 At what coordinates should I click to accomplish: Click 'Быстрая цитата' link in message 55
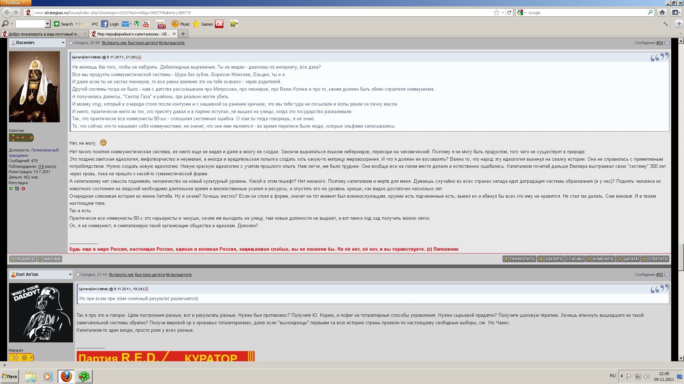[150, 275]
